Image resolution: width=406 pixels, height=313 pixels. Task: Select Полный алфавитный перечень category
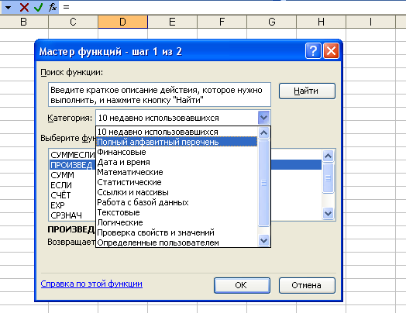177,142
